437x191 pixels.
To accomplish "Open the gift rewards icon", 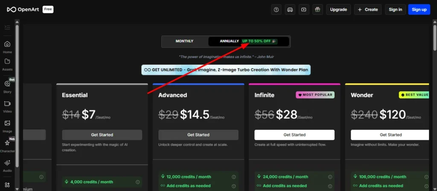I will (318, 9).
